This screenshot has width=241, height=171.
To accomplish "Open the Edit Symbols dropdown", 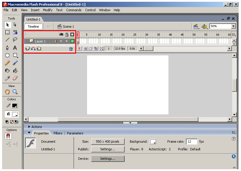I will click(205, 27).
